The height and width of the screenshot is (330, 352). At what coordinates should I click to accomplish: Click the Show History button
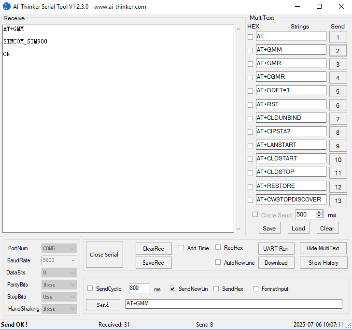tap(324, 262)
